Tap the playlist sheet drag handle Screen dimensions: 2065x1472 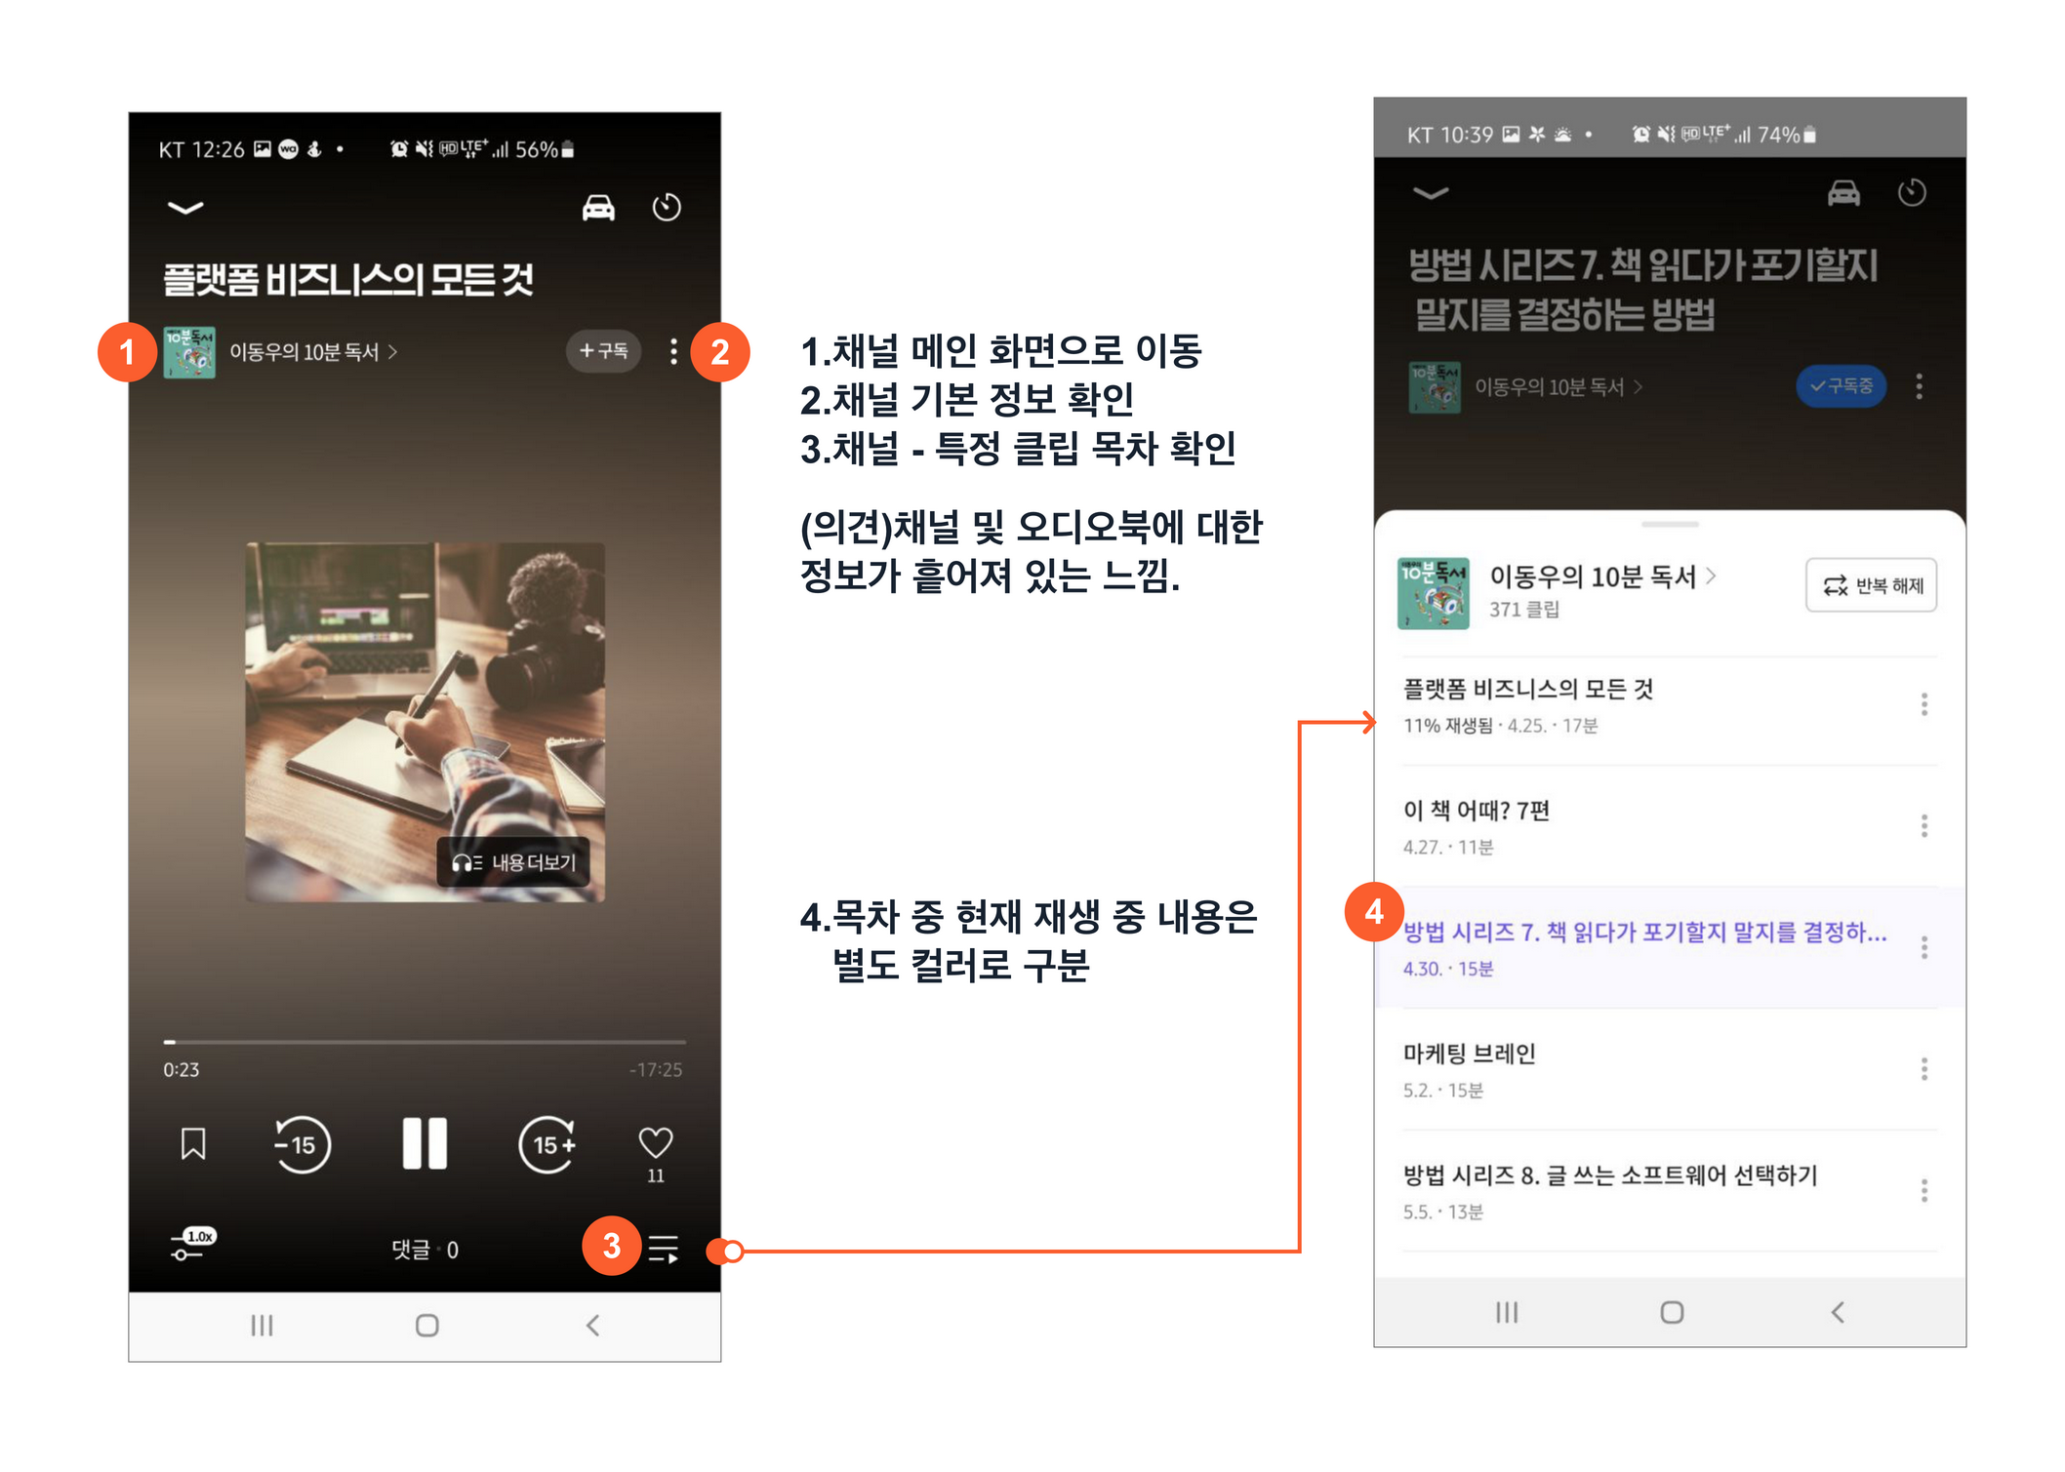(x=1670, y=525)
